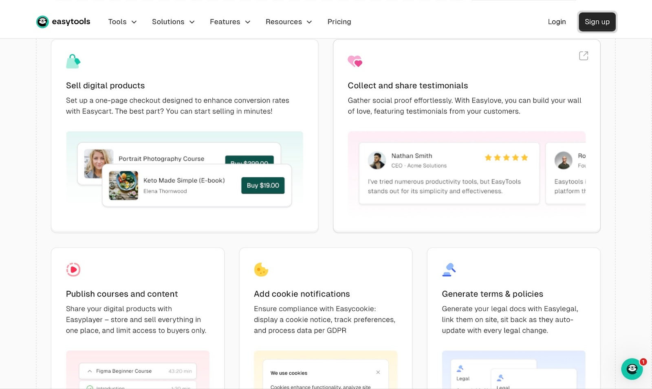Click the easytools brand name text

pos(71,22)
